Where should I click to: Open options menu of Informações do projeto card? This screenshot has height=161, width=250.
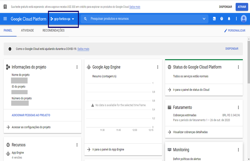[x=77, y=67]
